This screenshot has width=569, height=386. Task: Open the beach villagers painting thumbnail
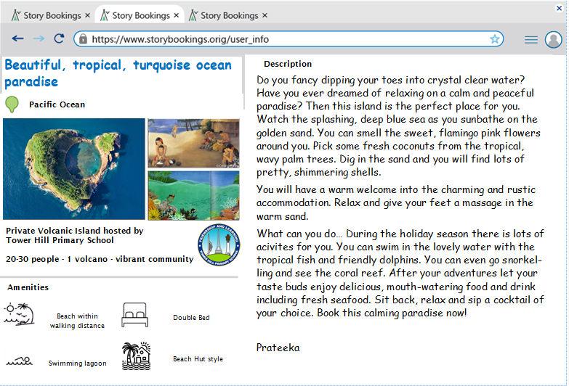tap(193, 143)
